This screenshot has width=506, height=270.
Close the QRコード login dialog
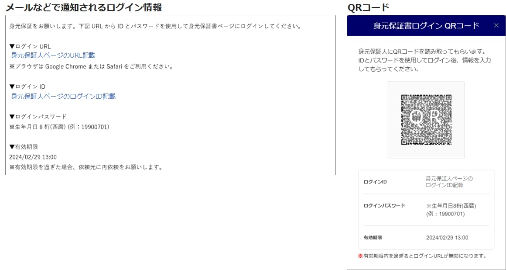[496, 25]
